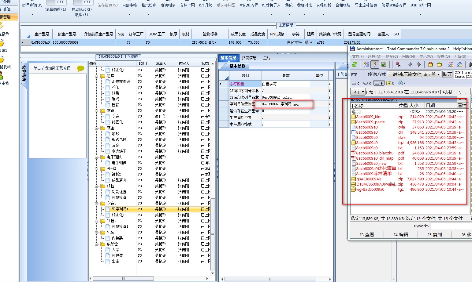Image resolution: width=472 pixels, height=282 pixels.
Task: Click the yellow speech bubble icon
Action: pos(80,68)
